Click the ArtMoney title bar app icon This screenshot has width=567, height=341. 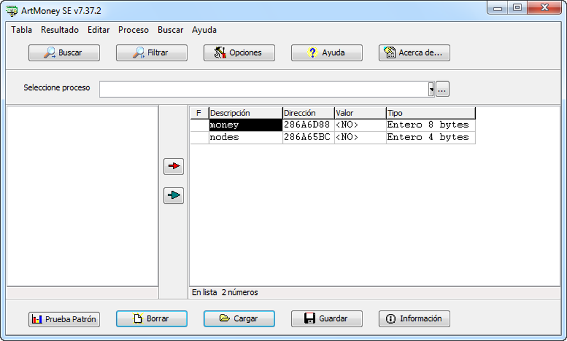click(x=12, y=11)
